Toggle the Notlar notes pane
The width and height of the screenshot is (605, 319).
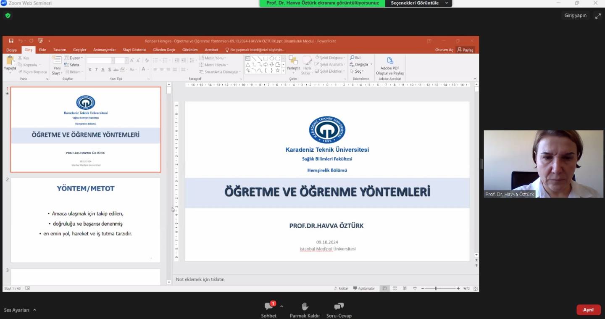341,288
